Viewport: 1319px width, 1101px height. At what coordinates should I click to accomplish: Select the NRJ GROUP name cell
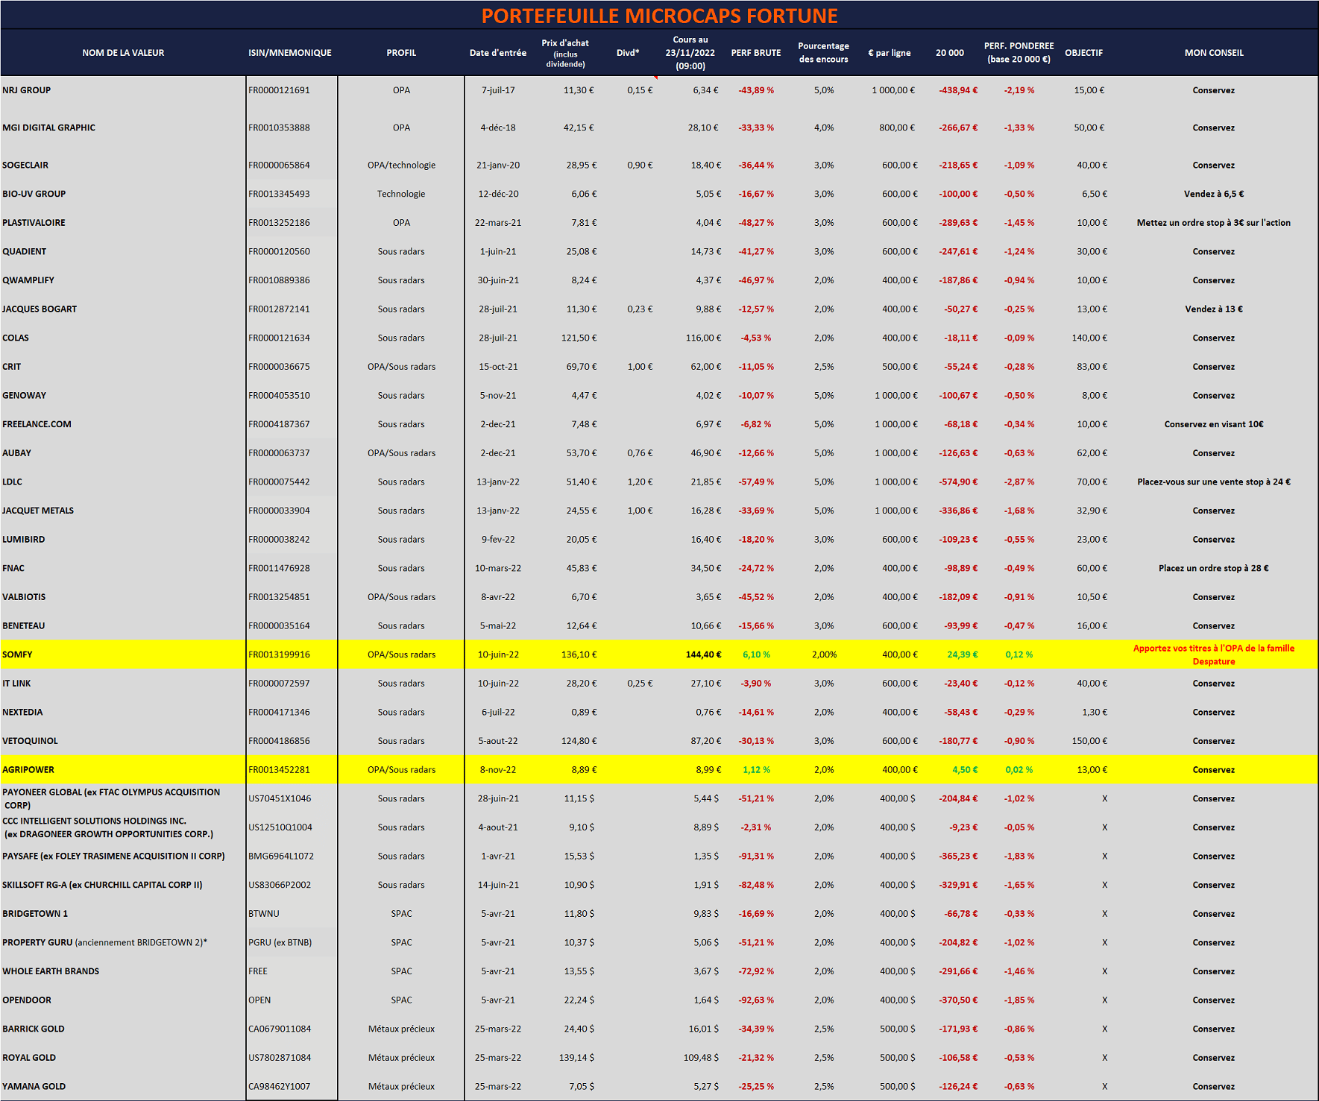[x=27, y=90]
